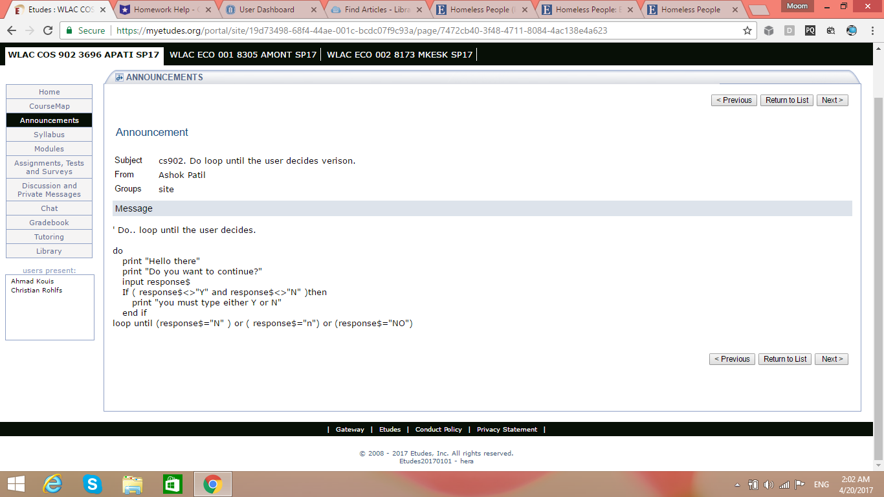Bookmark this page with the star icon

747,30
